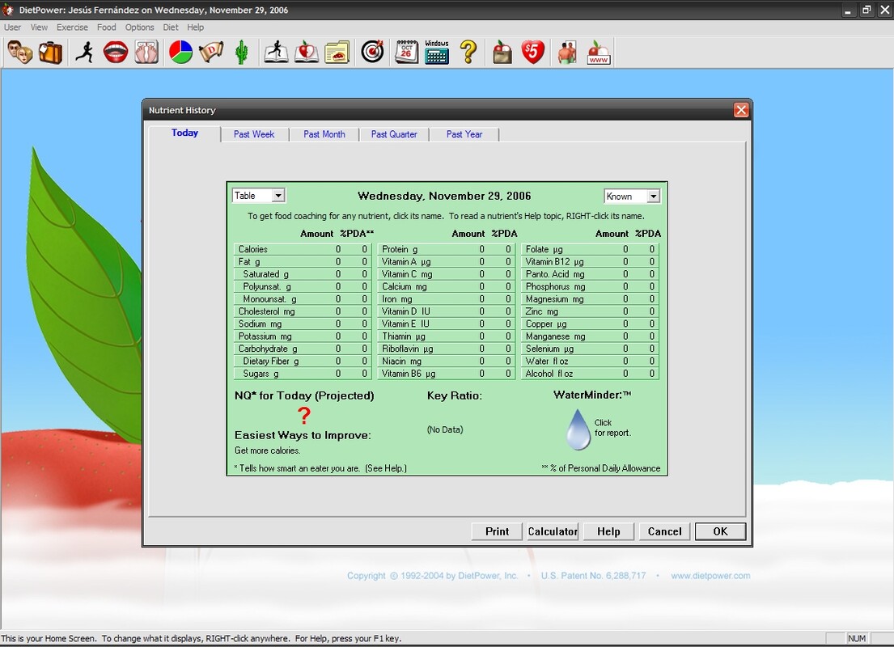Click the DietPower app icon in title bar
Viewport: 894px width, 647px height.
[8, 10]
